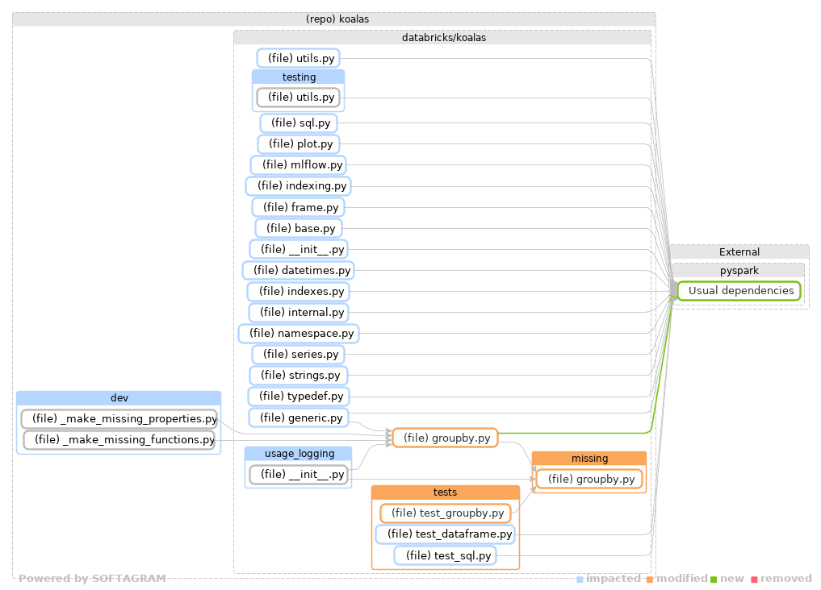Collapse the testing group header

point(298,77)
